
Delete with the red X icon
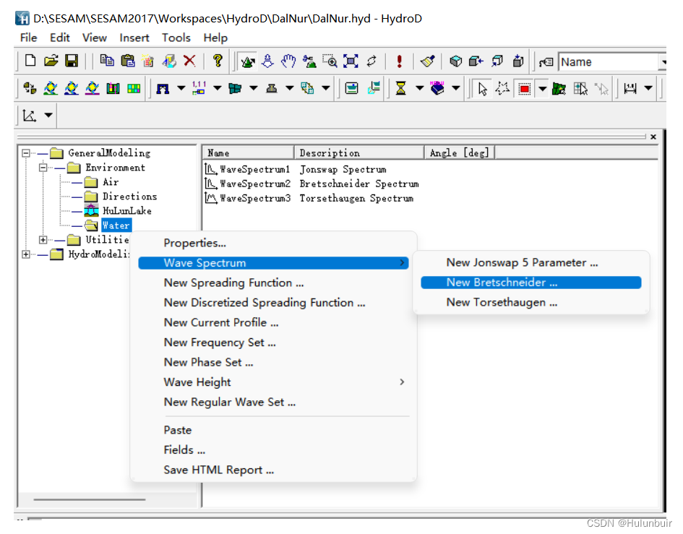(x=189, y=61)
